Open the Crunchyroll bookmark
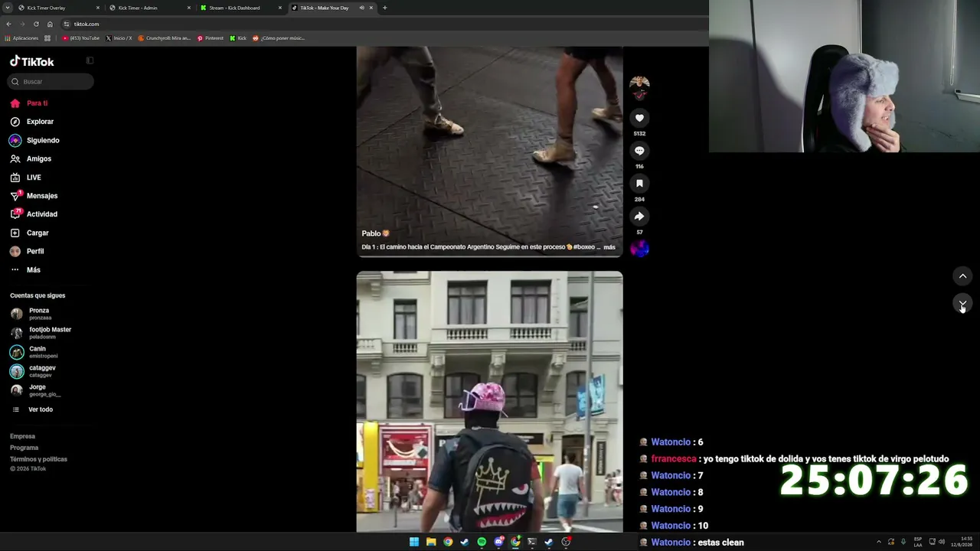This screenshot has height=551, width=980. tap(164, 38)
